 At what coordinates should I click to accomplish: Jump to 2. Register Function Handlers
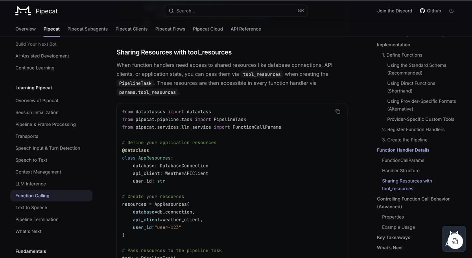point(413,129)
